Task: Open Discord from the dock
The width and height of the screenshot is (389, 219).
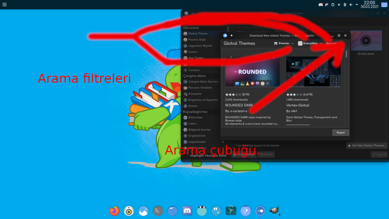Action: [187, 211]
